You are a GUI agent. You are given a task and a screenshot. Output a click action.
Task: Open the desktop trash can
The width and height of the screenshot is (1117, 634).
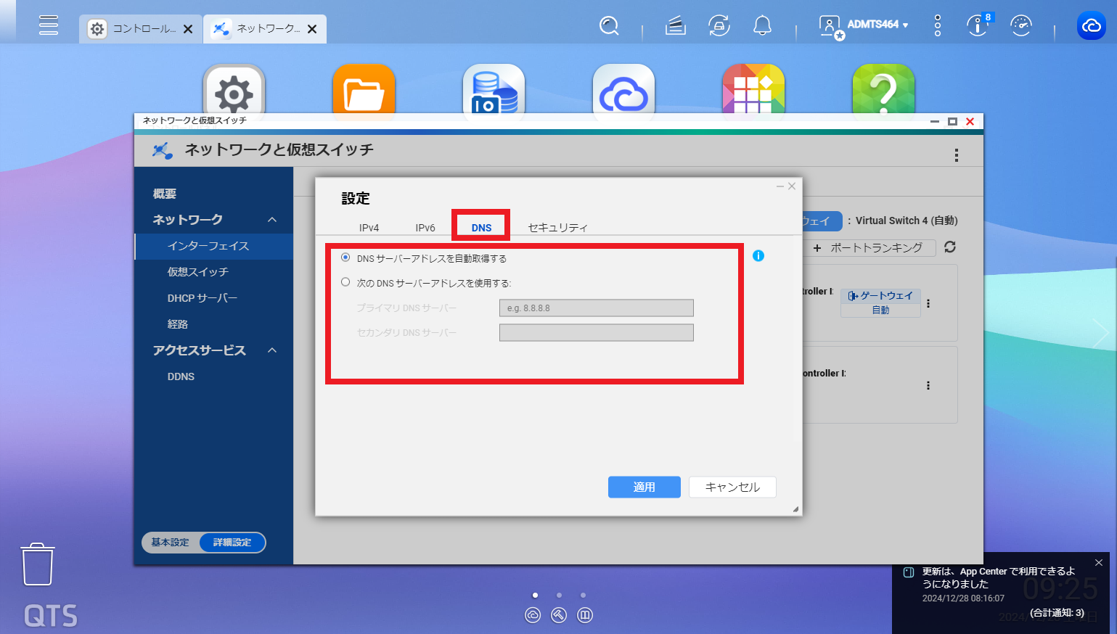[x=38, y=564]
